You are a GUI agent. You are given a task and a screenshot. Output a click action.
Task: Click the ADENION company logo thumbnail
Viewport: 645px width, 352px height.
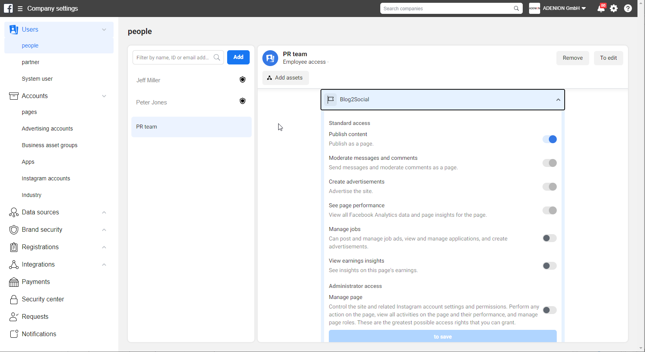[535, 8]
